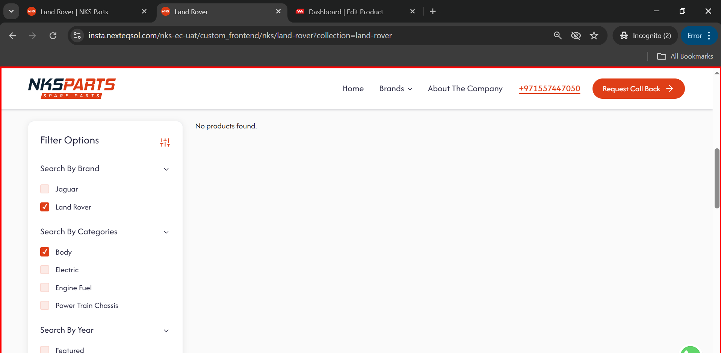Open the browser zoom magnifier icon
Screen dimensions: 721x353
(558, 36)
